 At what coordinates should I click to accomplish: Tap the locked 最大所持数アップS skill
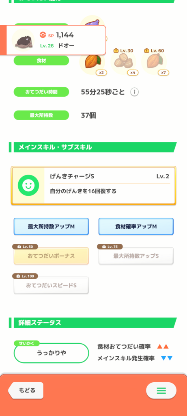136,256
